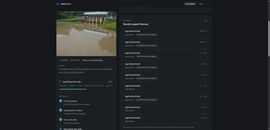
Task: Click the SCENE section label
Action: (62, 66)
